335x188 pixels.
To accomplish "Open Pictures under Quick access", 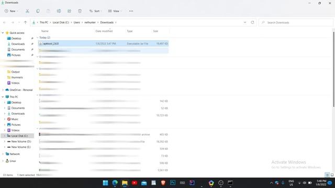I will coord(16,55).
